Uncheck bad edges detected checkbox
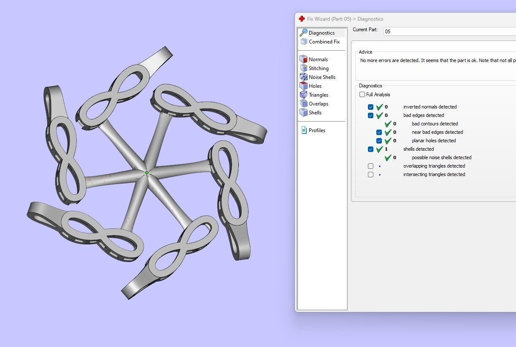 [370, 115]
